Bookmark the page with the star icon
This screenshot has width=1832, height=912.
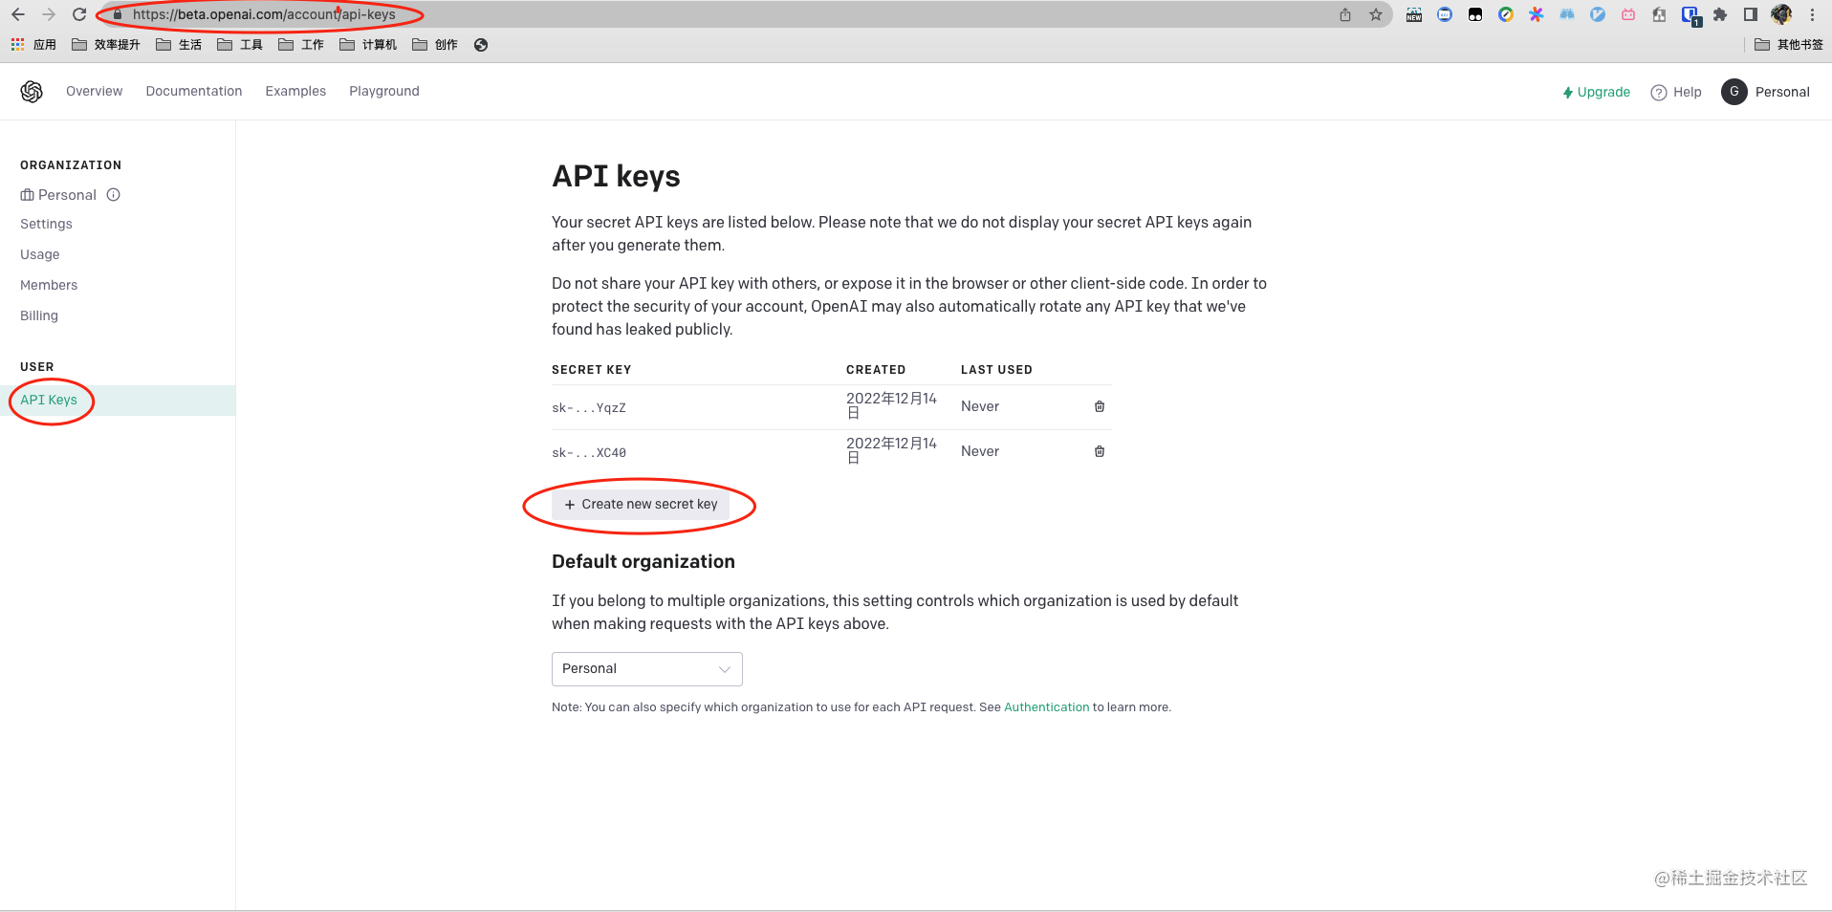[x=1377, y=14]
